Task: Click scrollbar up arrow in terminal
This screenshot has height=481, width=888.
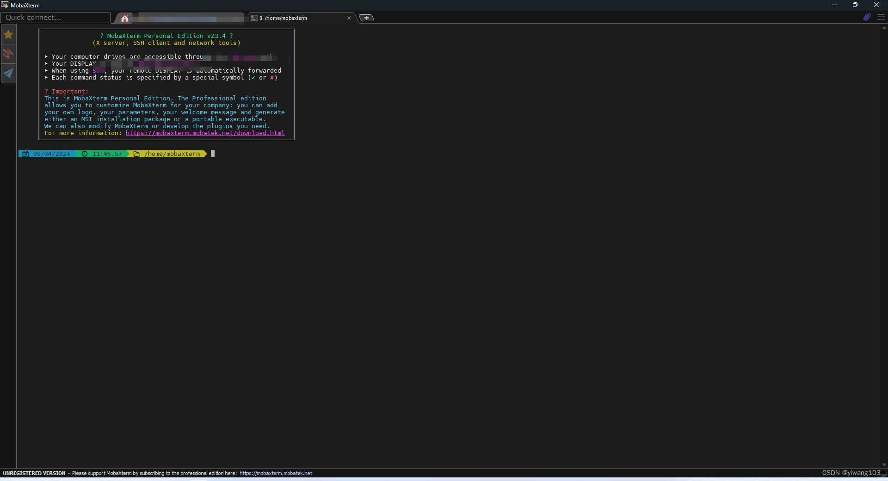Action: coord(884,28)
